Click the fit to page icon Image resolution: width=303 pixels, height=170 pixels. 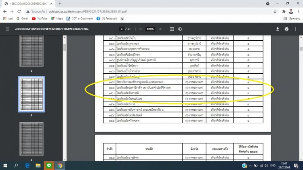click(172, 29)
